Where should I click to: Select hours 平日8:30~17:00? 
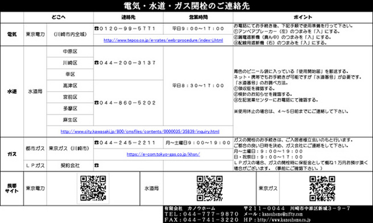(x=198, y=86)
